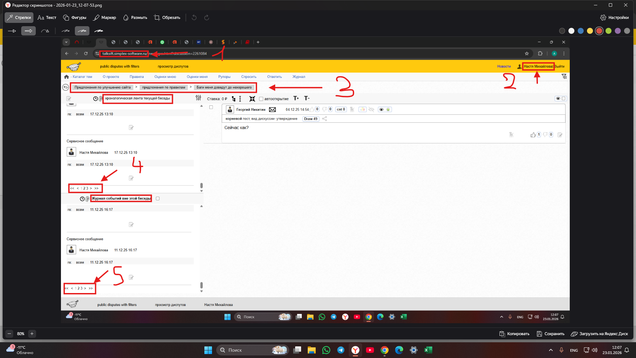Screen dimensions: 636x358
Task: Zoom in with the plus button
Action: [32, 334]
